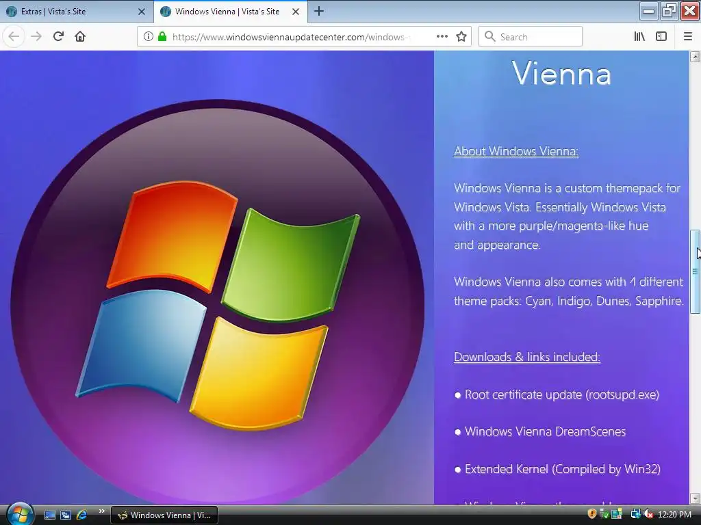Image resolution: width=701 pixels, height=525 pixels.
Task: Go back one page
Action: (x=14, y=37)
